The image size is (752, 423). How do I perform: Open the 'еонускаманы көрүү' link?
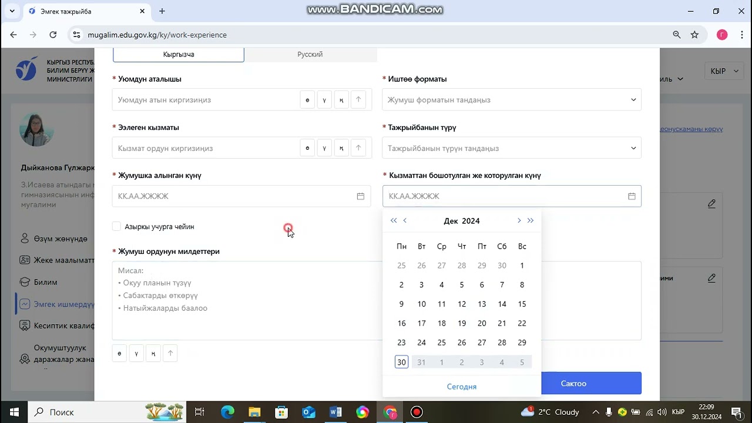coord(691,129)
